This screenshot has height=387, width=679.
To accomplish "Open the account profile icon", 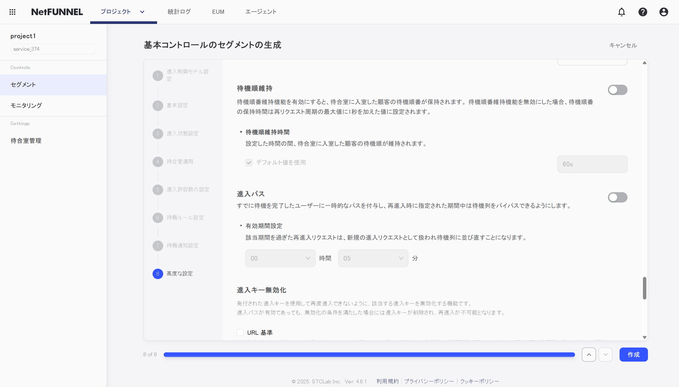I will point(663,12).
